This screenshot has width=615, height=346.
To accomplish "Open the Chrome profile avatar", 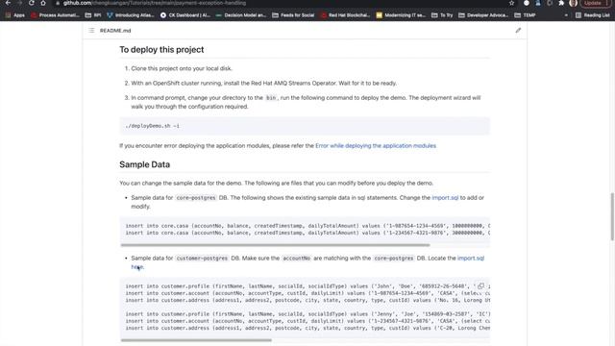I will click(x=573, y=3).
